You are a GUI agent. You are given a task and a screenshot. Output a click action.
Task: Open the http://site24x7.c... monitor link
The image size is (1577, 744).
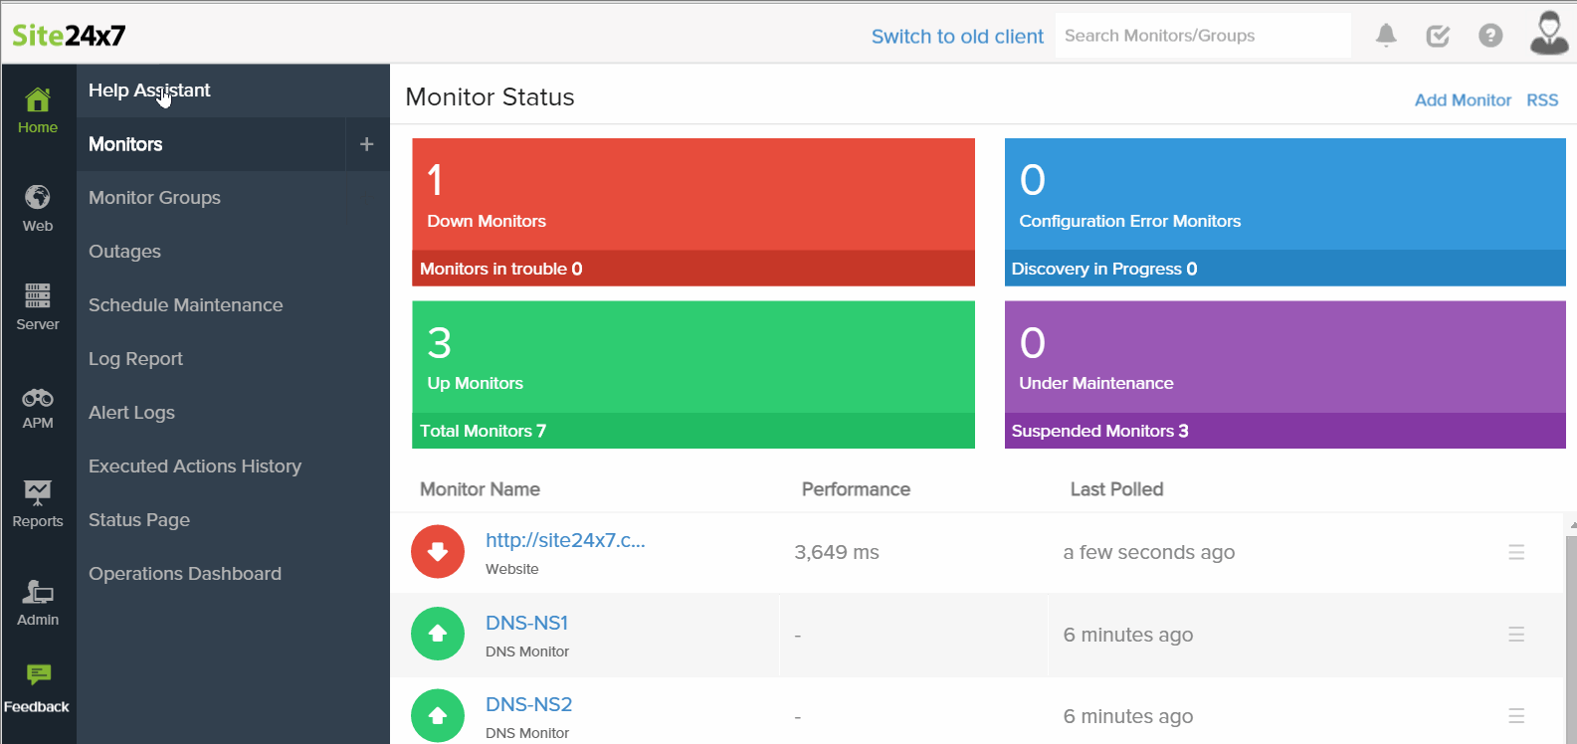point(565,540)
